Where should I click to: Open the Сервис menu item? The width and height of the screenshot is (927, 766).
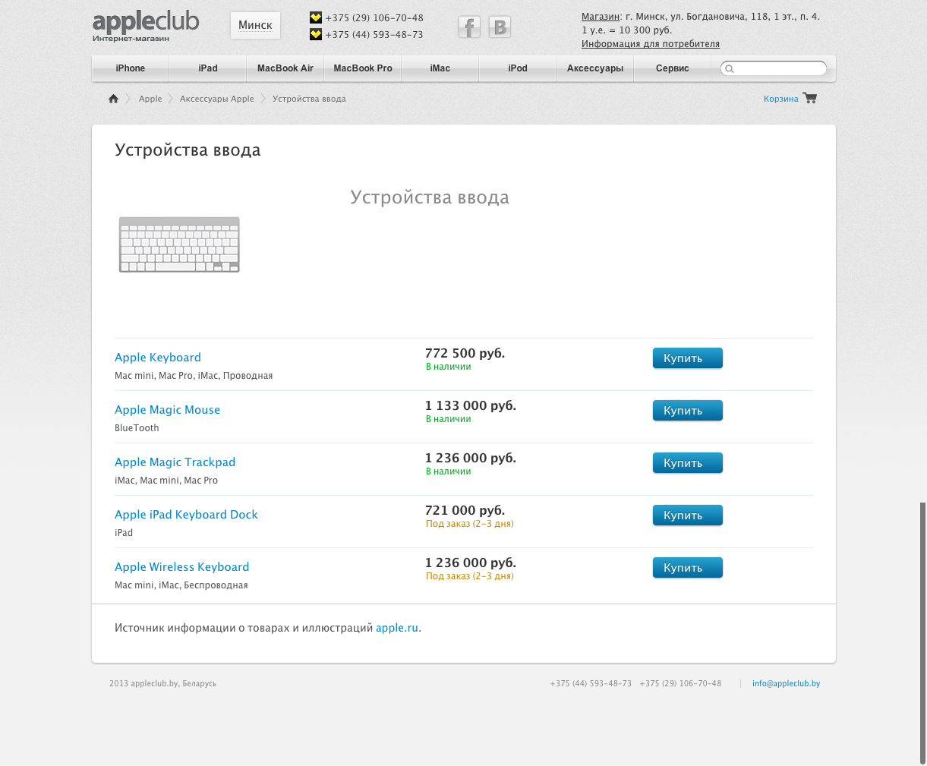673,68
